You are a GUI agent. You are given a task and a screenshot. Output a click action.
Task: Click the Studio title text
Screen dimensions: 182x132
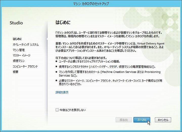16,23
